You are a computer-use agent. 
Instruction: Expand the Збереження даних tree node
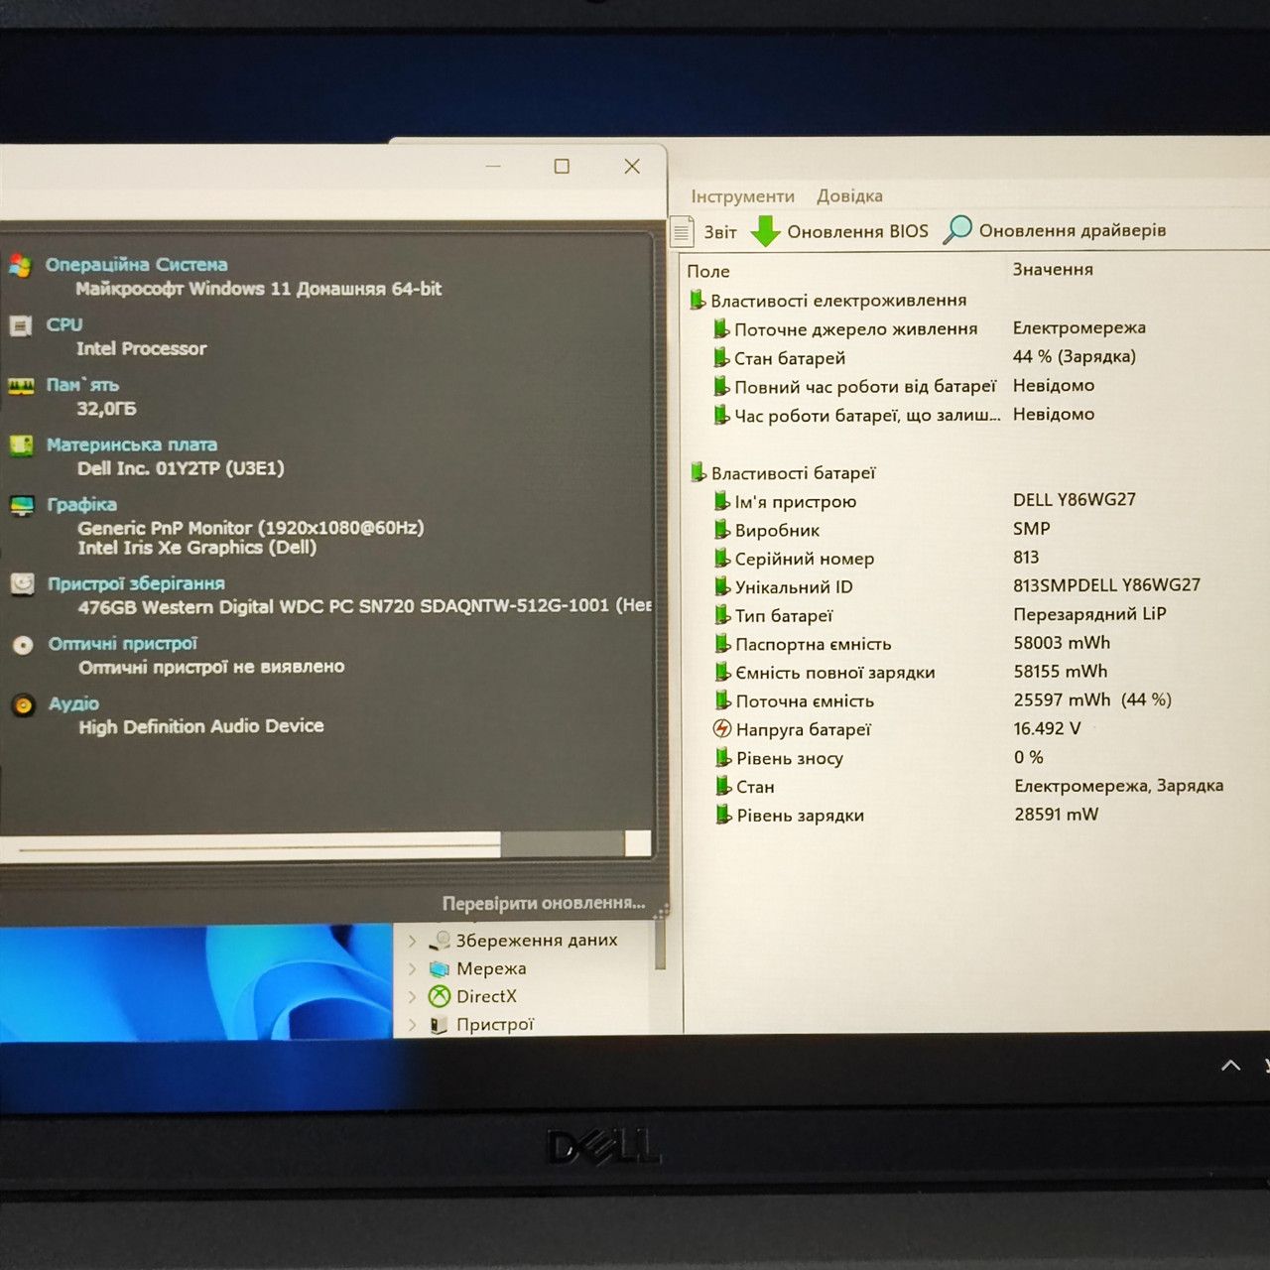[413, 941]
